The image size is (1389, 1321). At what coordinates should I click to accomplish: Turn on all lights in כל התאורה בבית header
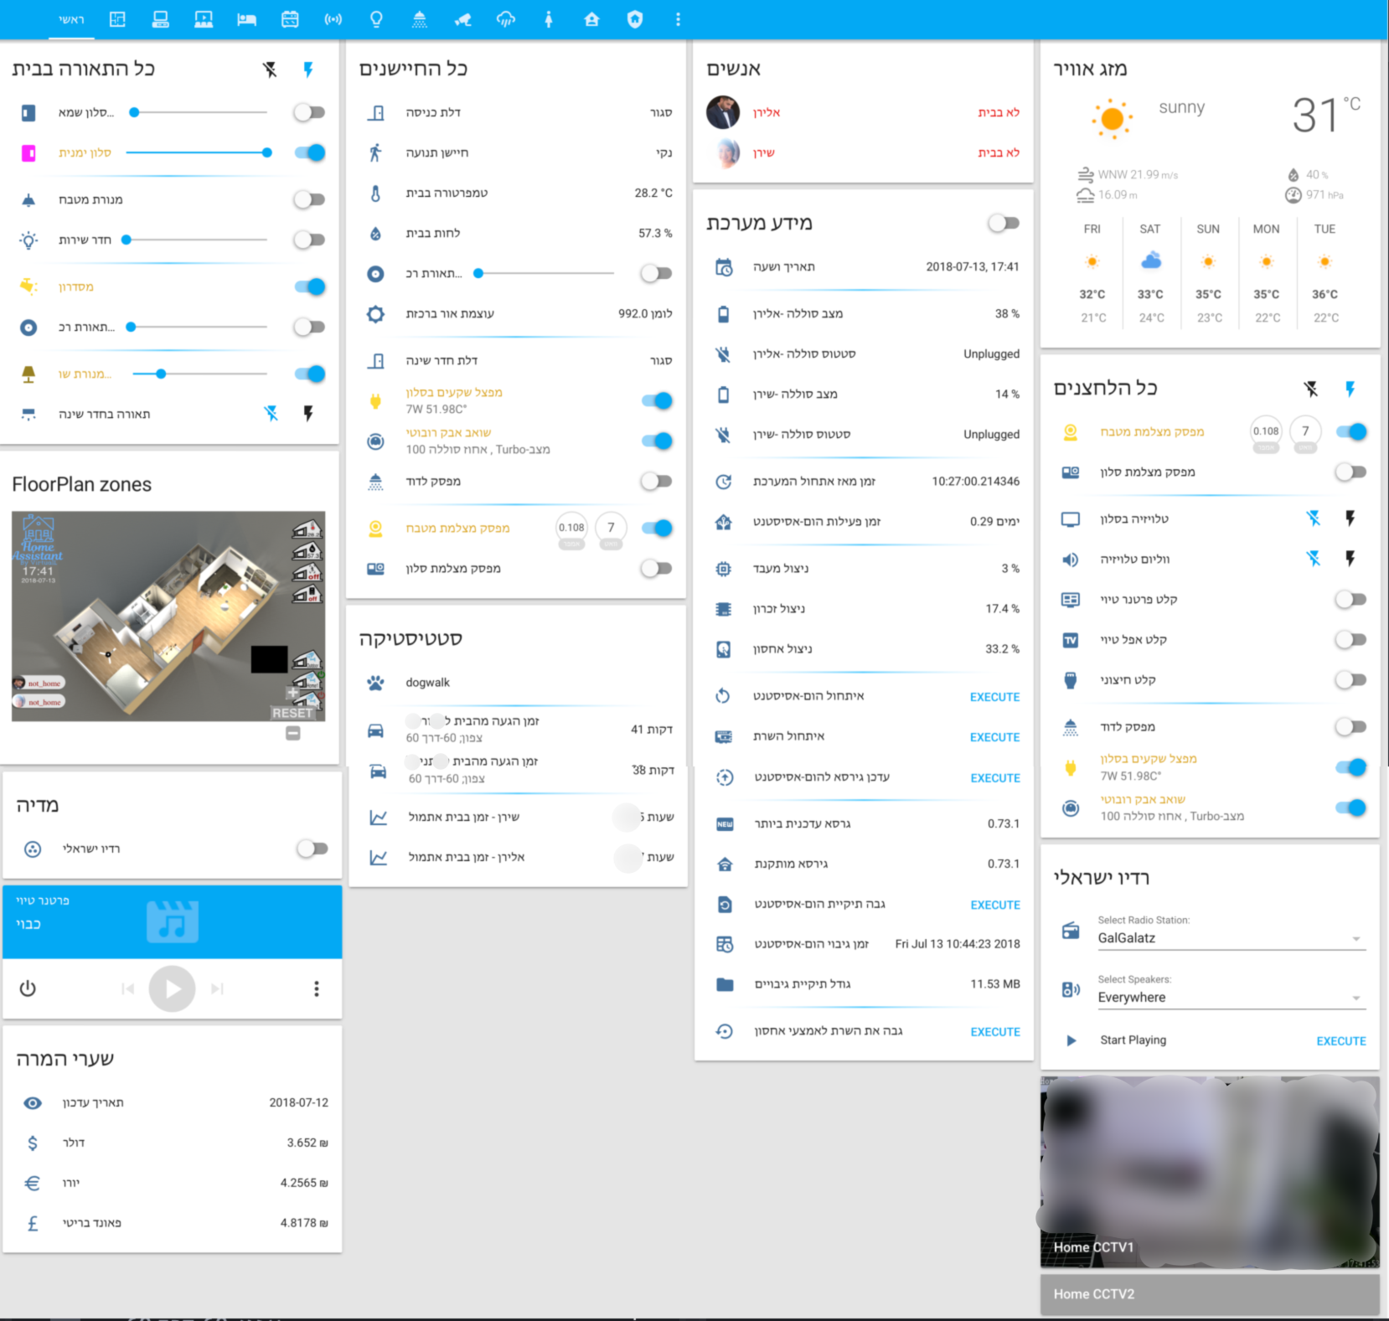tap(308, 70)
